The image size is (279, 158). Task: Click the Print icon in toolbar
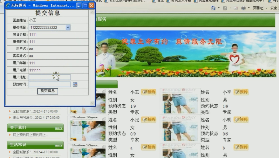click(243, 8)
